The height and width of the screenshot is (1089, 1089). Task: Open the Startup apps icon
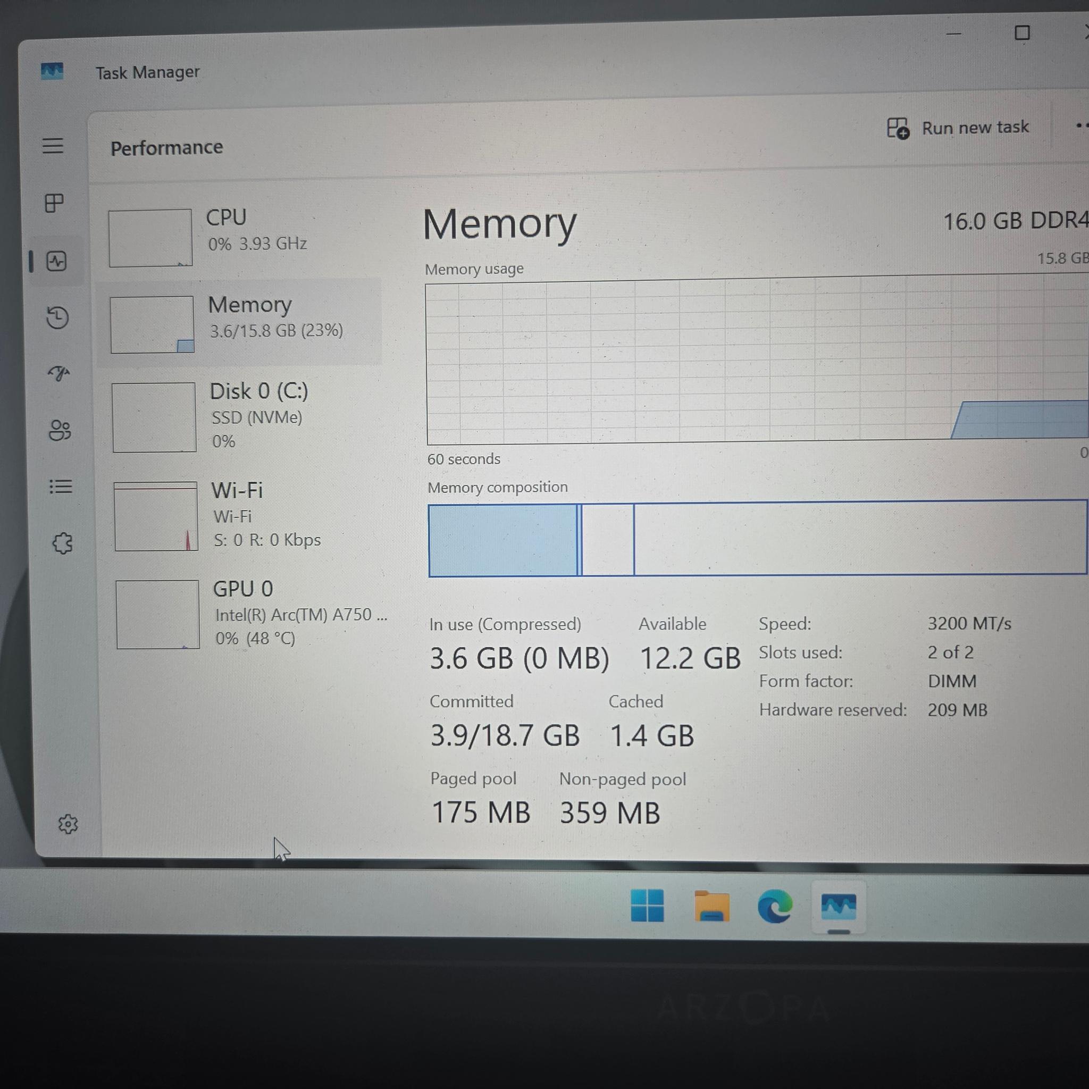tap(58, 373)
